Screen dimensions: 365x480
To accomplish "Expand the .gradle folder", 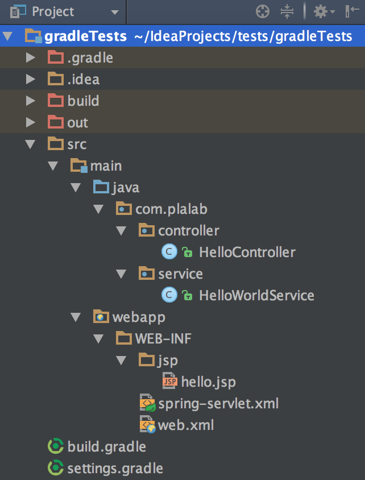I will [30, 57].
